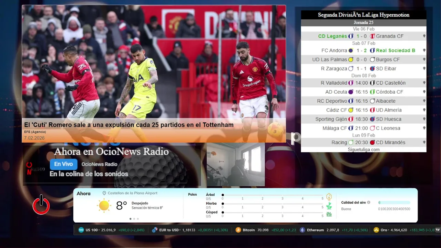Click the US 100 ticker icon

pos(81,230)
